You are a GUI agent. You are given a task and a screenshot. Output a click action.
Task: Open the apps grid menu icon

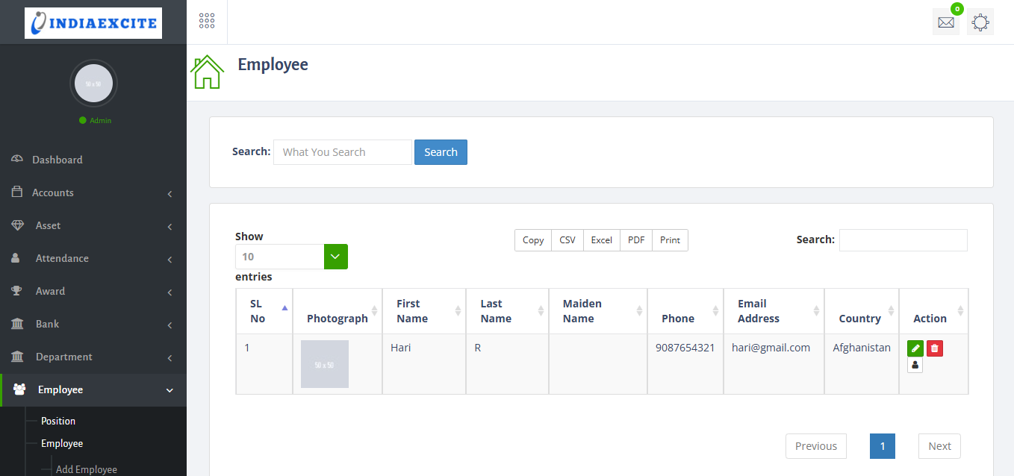[207, 21]
